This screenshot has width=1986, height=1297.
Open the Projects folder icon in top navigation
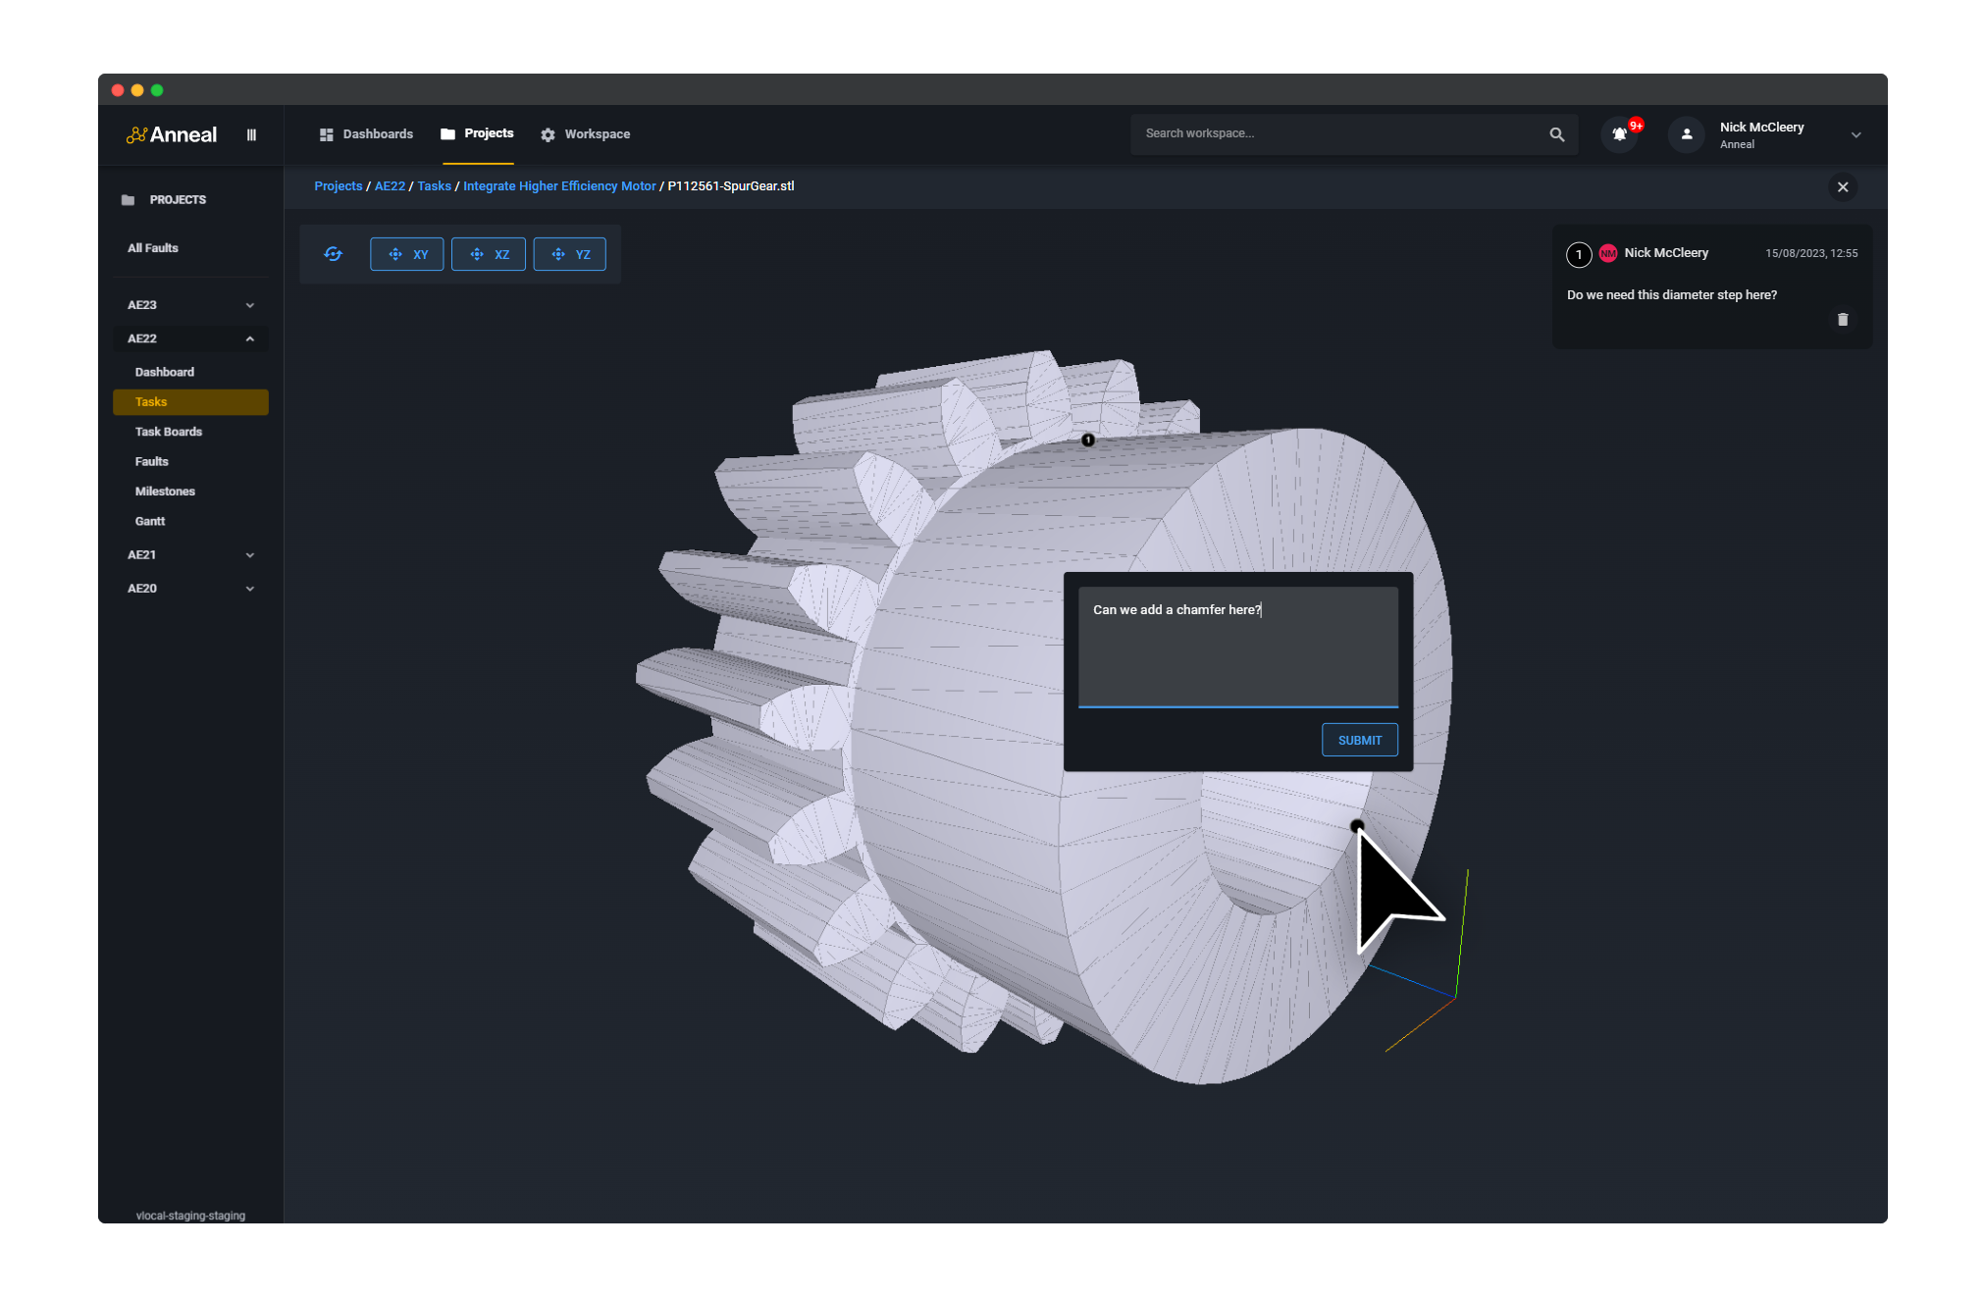click(x=447, y=133)
